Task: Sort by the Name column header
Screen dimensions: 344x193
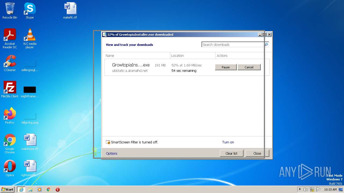Action: tap(137, 55)
